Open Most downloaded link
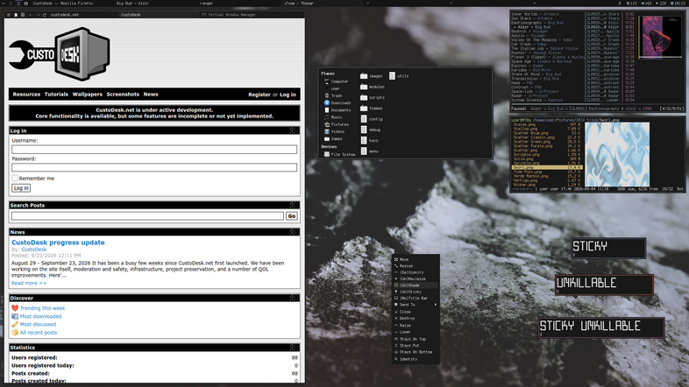The height and width of the screenshot is (387, 689). click(41, 316)
